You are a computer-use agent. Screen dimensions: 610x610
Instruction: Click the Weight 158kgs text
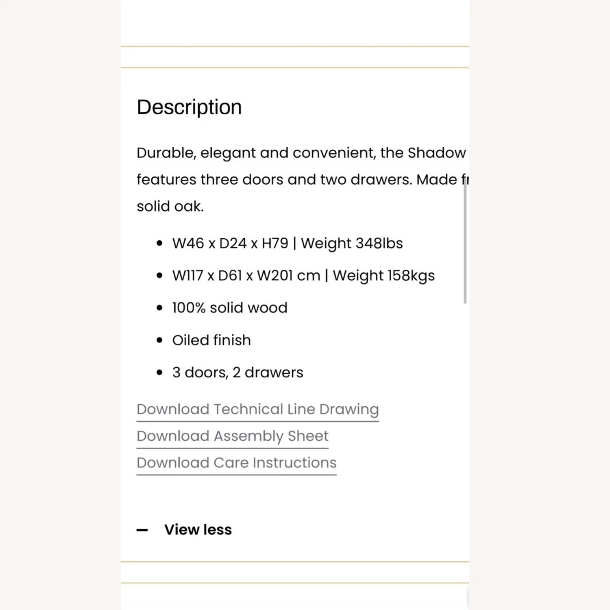(x=383, y=276)
